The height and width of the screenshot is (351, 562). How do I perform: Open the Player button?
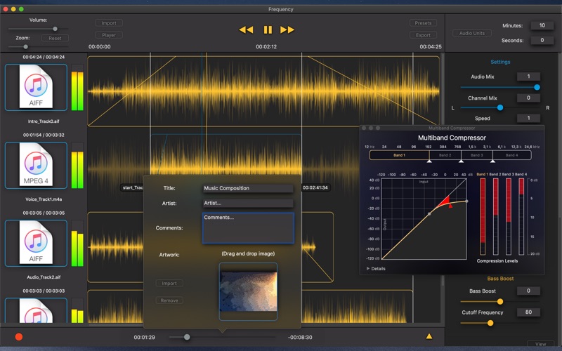(x=109, y=35)
